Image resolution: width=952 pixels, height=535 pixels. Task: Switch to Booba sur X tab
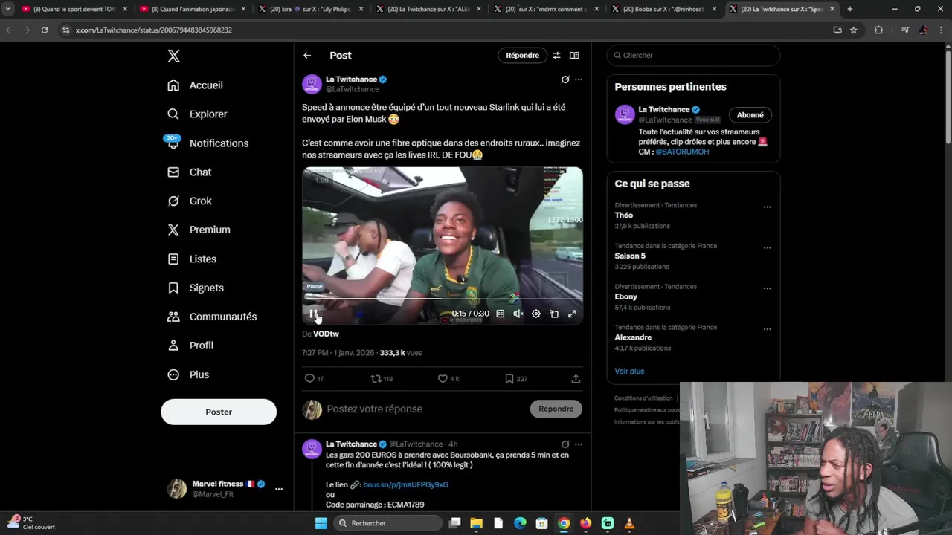click(x=666, y=9)
